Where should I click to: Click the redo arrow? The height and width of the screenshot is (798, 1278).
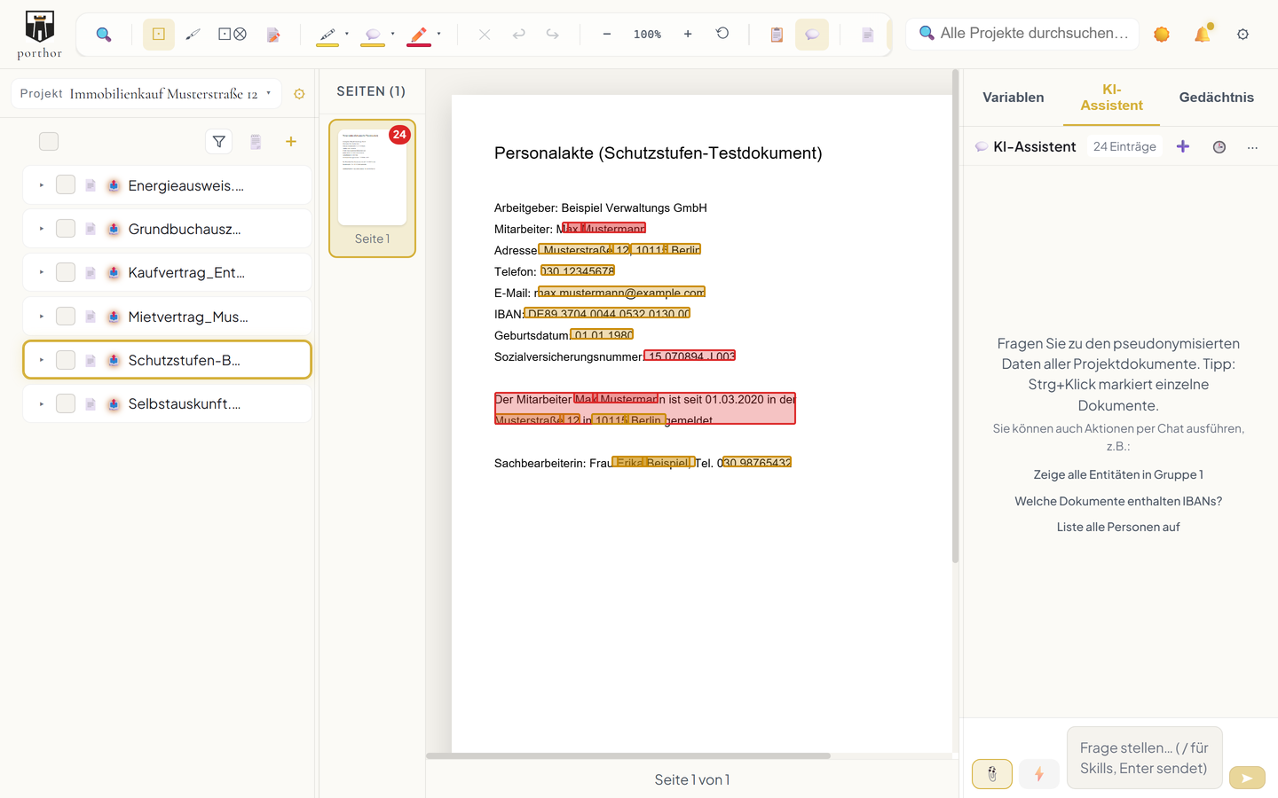point(552,35)
